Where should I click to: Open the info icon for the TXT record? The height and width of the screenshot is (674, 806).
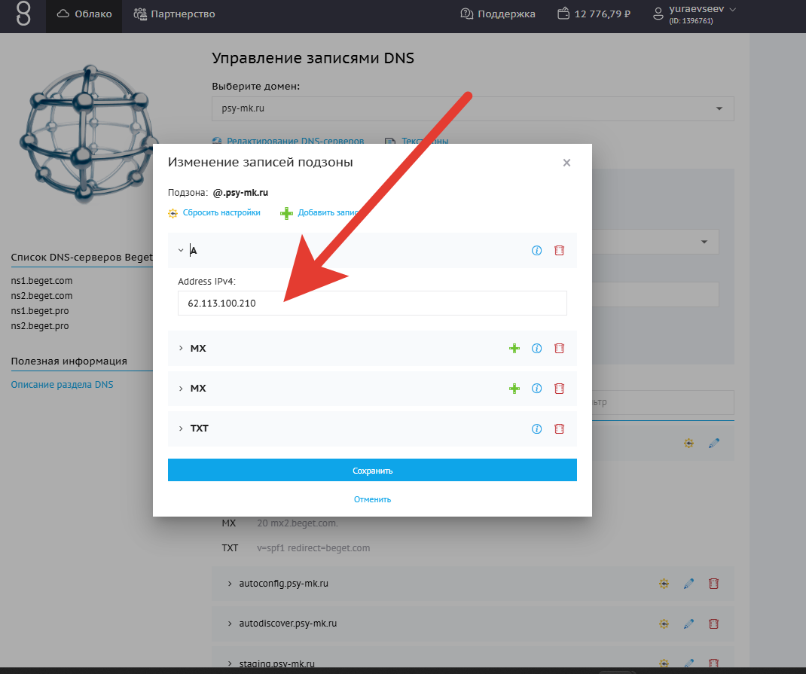[x=537, y=428]
